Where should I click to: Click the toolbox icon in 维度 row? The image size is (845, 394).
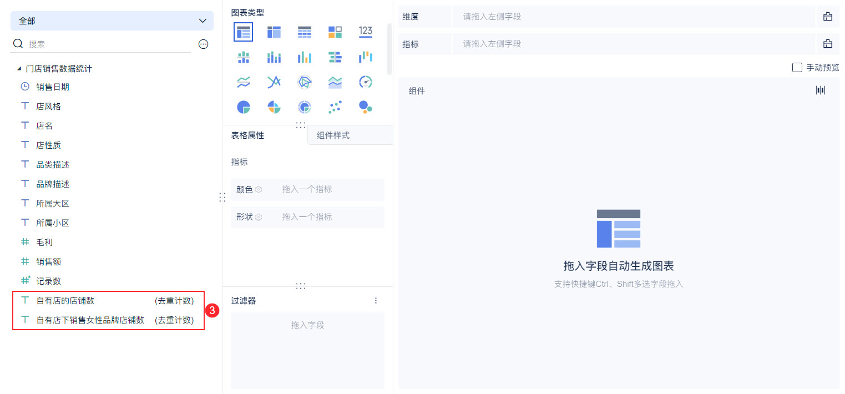828,17
